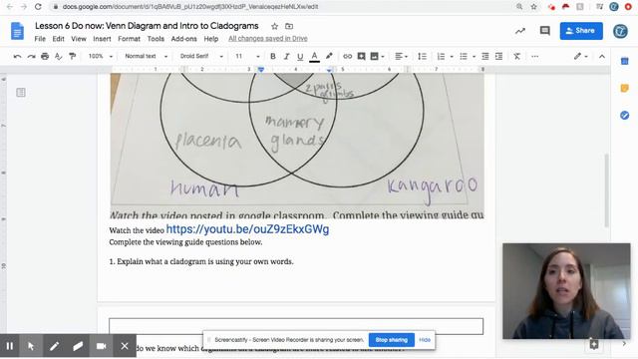Image resolution: width=638 pixels, height=359 pixels.
Task: Pause the Screencastify recording
Action: tap(10, 346)
